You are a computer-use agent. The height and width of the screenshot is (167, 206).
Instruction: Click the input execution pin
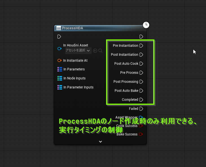coord(59,37)
